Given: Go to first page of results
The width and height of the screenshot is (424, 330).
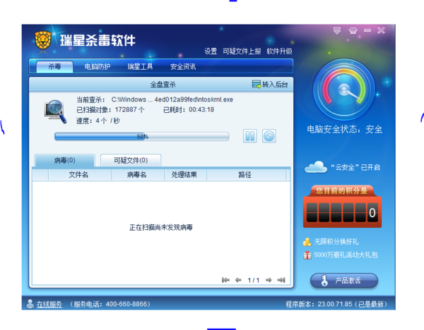Looking at the screenshot, I should coord(225,280).
